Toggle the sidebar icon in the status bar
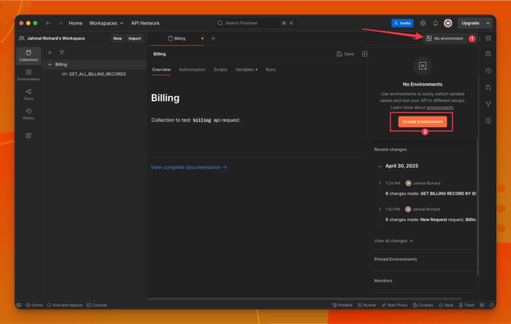 (19, 305)
